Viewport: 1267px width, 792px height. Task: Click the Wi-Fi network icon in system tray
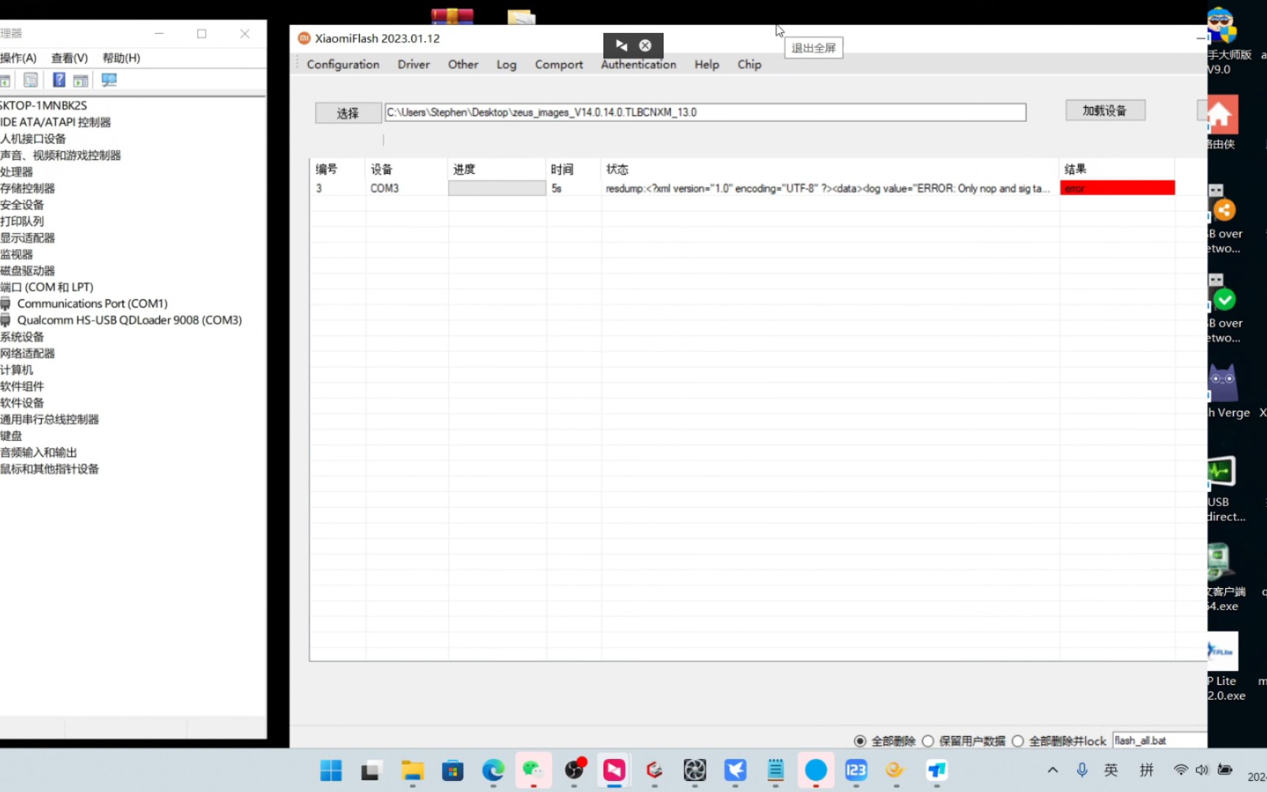point(1180,770)
